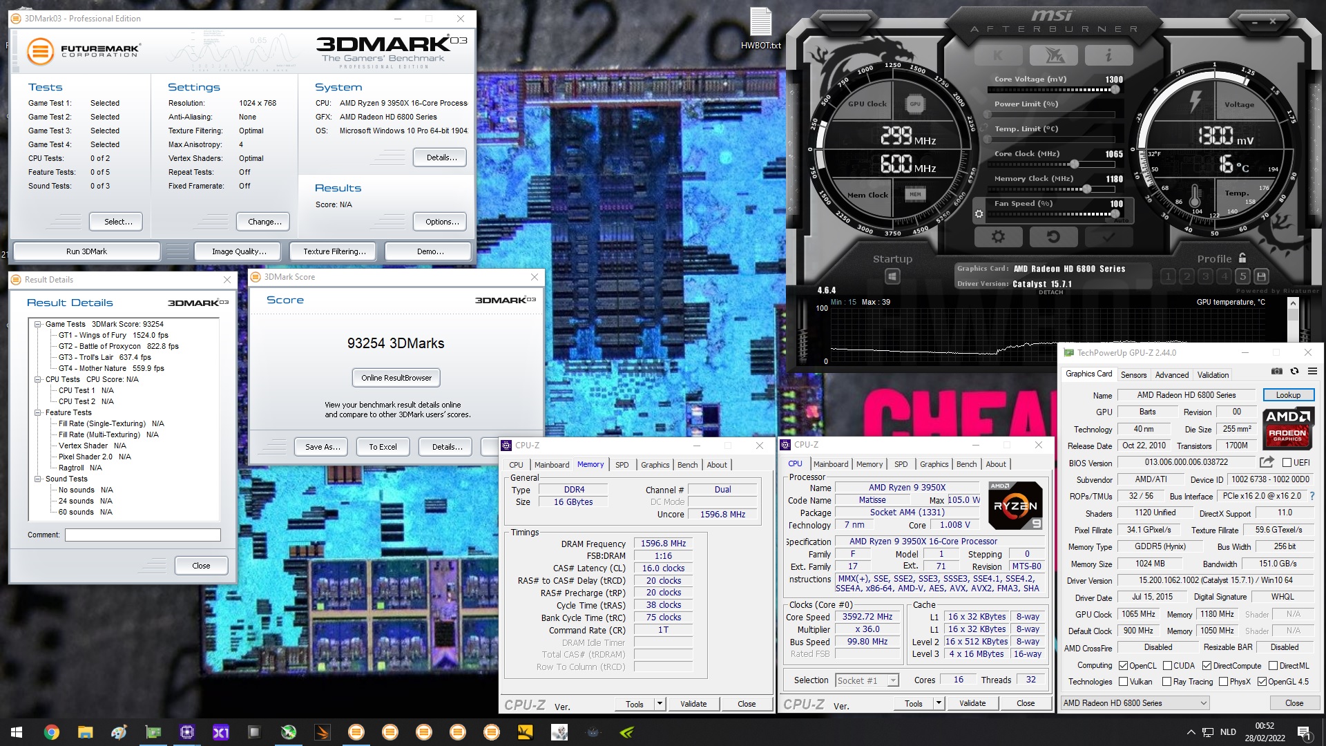Open the NVIDIA icon in the taskbar
Viewport: 1326px width, 746px height.
(626, 732)
